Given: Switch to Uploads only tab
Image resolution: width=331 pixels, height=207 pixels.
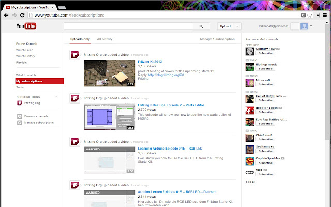Looking at the screenshot, I should (80, 39).
